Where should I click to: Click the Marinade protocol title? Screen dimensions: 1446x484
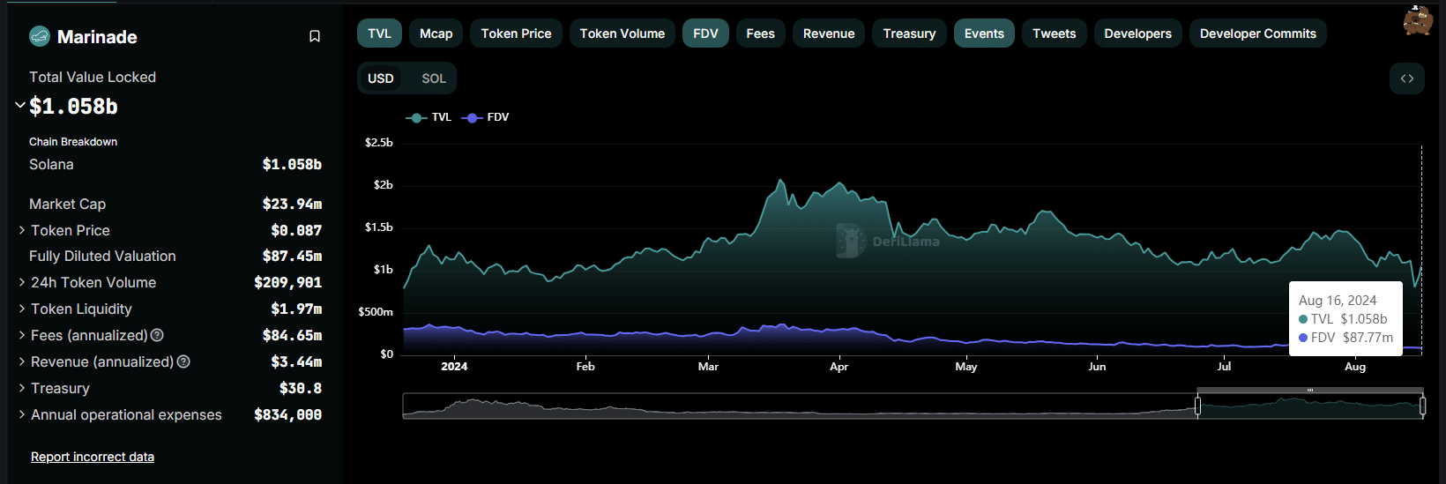[x=97, y=37]
